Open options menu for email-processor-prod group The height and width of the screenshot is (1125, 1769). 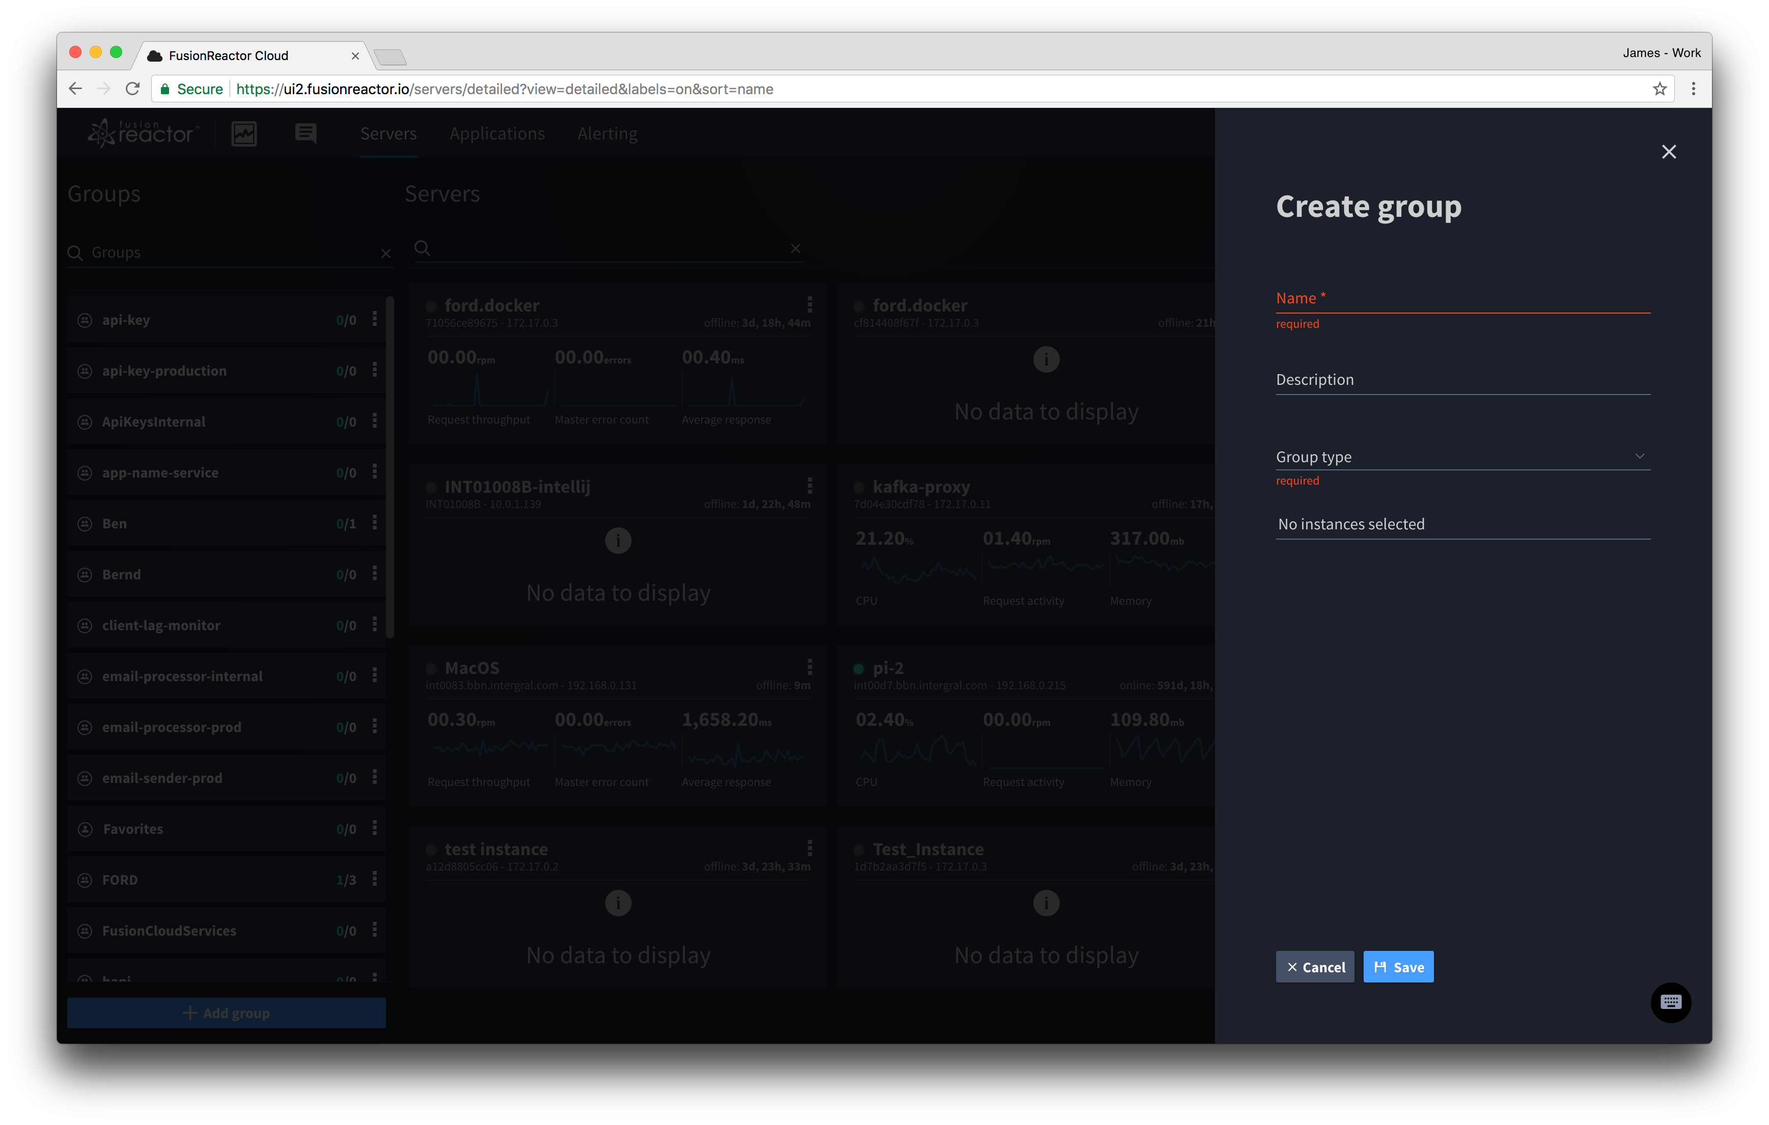point(375,726)
